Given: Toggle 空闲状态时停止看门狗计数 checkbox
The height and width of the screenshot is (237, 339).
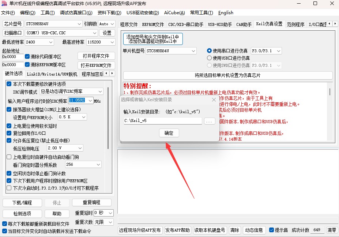Looking at the screenshot, I should tap(9, 173).
